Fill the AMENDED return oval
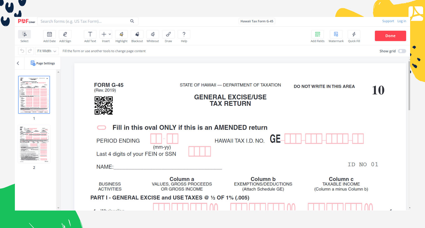The width and height of the screenshot is (425, 228). [x=101, y=128]
